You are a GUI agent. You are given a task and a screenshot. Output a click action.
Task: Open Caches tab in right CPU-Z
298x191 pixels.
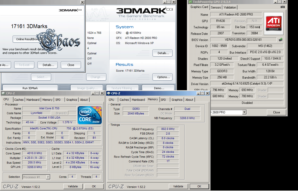coord(124,100)
